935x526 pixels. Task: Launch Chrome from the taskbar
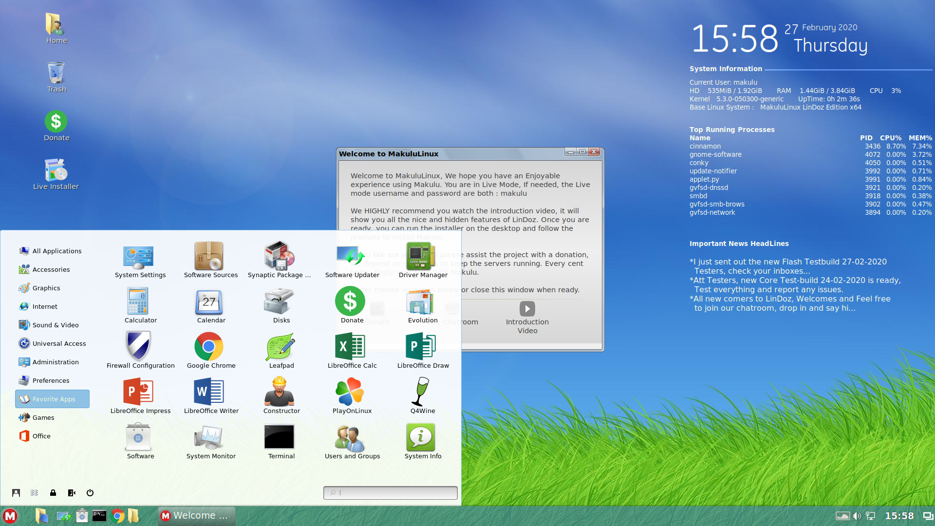coord(117,516)
